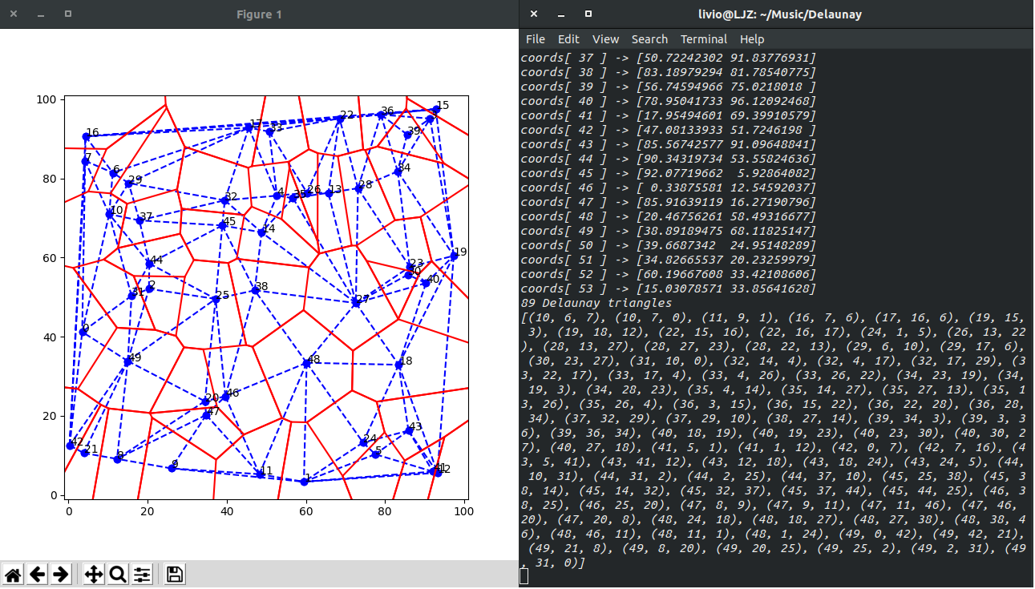Image resolution: width=1035 pixels, height=589 pixels.
Task: Click plot point labeled 43
Action: (x=409, y=430)
